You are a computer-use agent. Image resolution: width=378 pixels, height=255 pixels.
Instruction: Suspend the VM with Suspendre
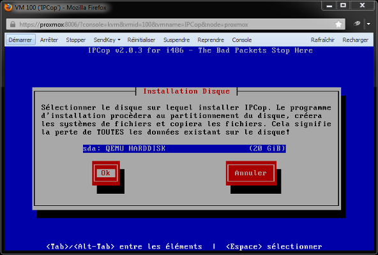pyautogui.click(x=176, y=40)
